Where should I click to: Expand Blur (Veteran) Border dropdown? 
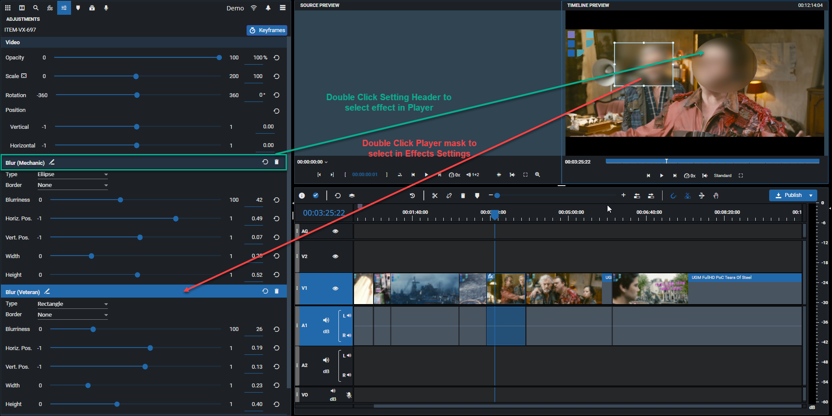coord(72,315)
